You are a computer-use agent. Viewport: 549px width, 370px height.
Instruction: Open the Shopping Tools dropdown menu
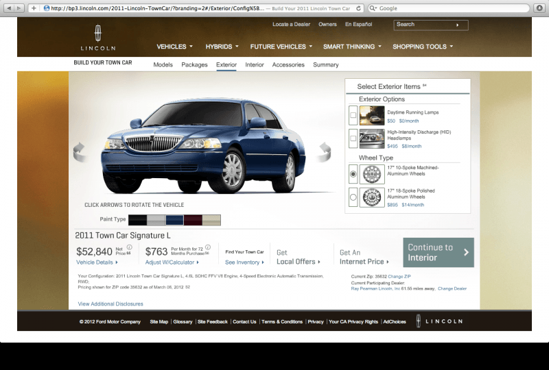click(x=423, y=47)
